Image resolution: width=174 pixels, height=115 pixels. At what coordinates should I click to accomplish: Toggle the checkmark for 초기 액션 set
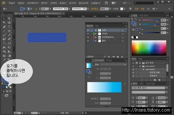(133, 63)
